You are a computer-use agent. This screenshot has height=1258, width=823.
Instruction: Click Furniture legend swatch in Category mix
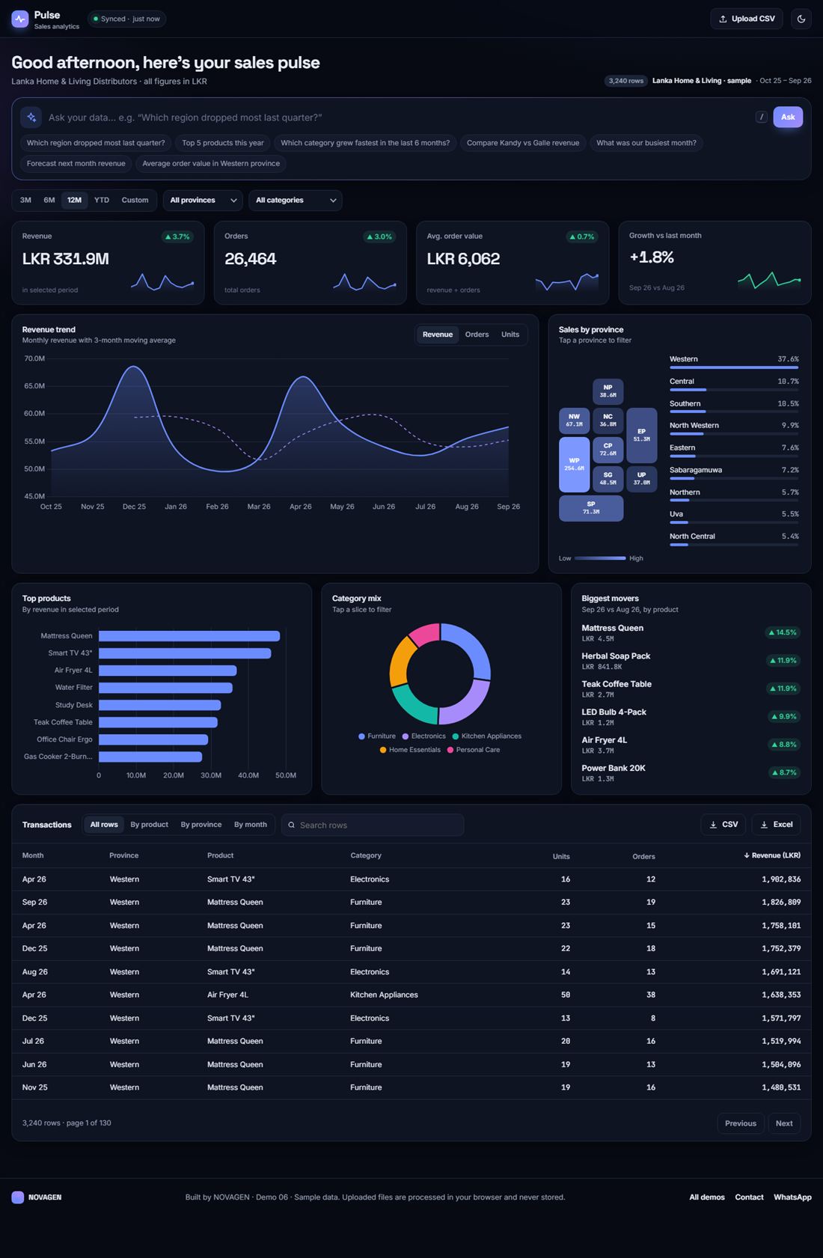tap(361, 736)
